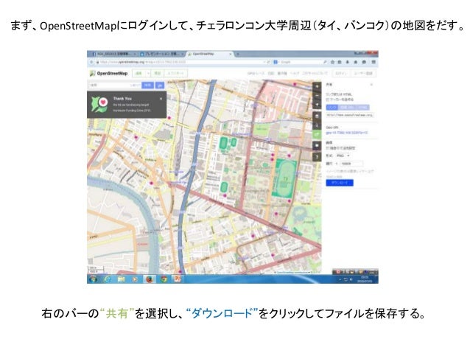Click the Firefox bookmark star icon

[x=332, y=62]
